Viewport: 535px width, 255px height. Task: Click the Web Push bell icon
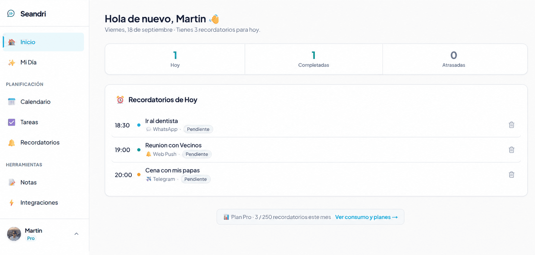point(149,154)
